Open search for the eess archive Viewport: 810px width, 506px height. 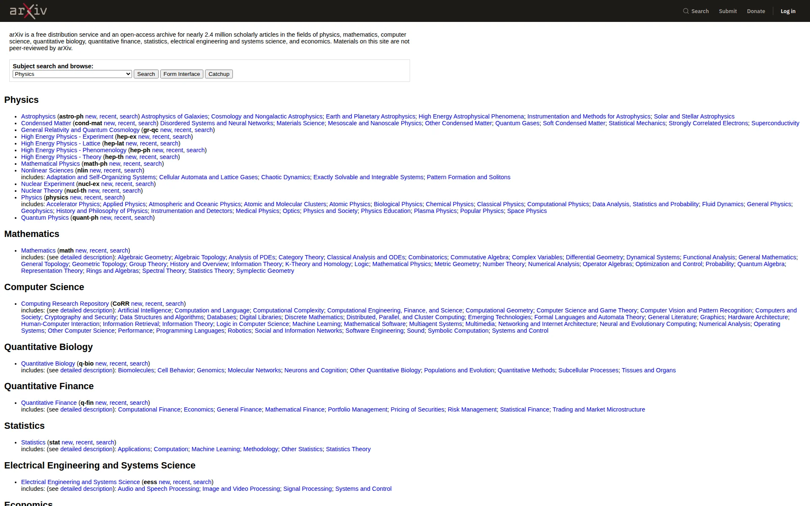(202, 482)
